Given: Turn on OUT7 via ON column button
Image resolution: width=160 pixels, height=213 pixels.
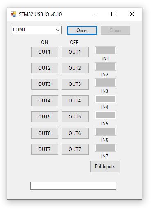Looking at the screenshot, I should click(x=45, y=149).
